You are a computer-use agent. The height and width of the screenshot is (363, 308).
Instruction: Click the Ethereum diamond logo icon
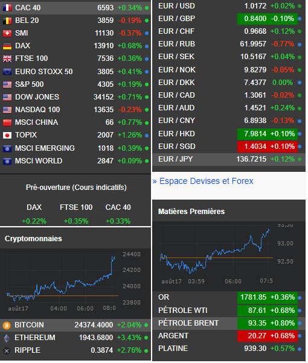tap(7, 338)
